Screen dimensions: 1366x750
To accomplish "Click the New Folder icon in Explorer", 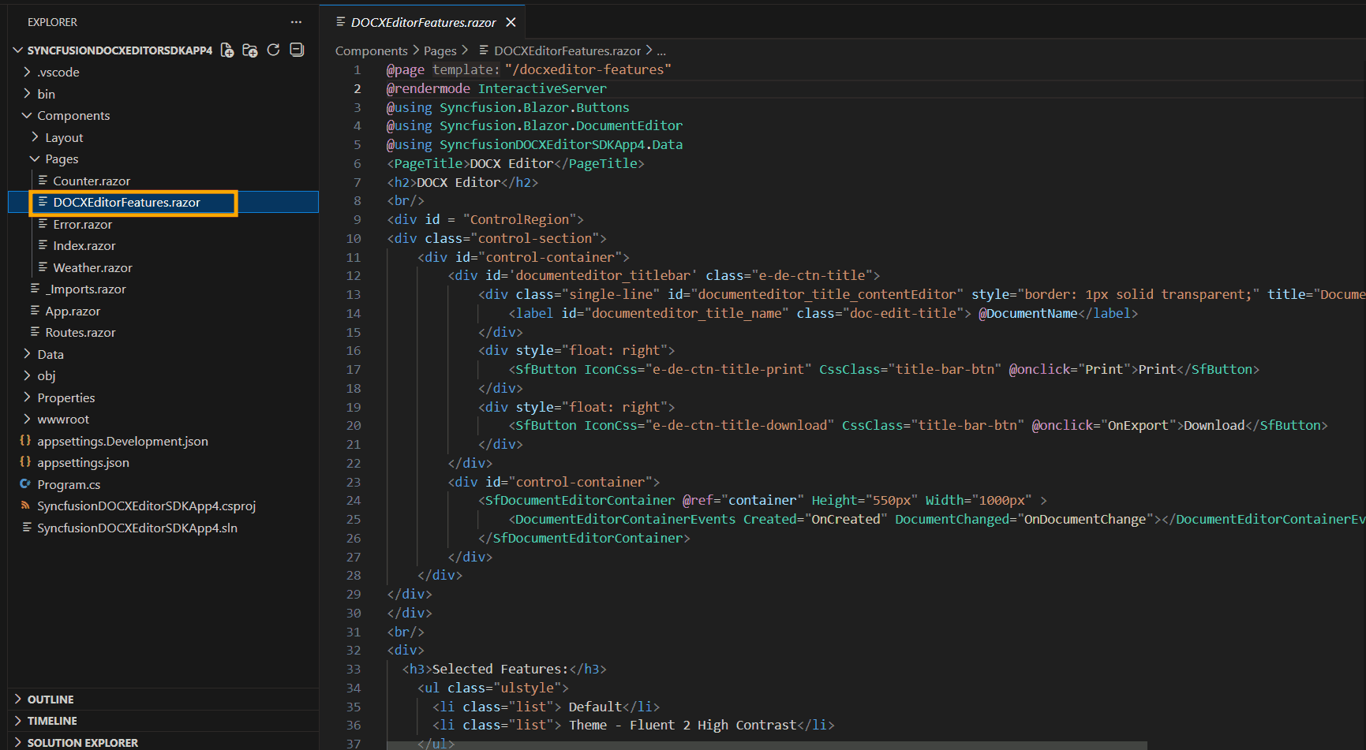I will coord(250,50).
